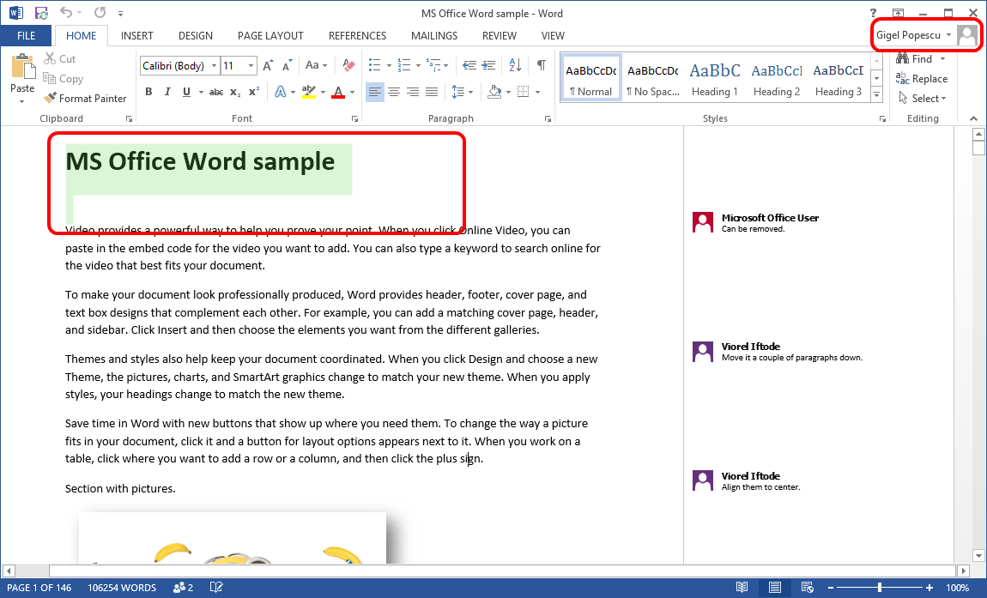Apply superscript formatting

pyautogui.click(x=254, y=92)
